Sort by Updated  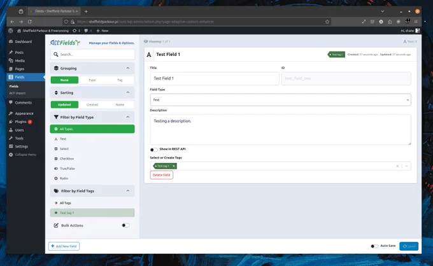(64, 104)
